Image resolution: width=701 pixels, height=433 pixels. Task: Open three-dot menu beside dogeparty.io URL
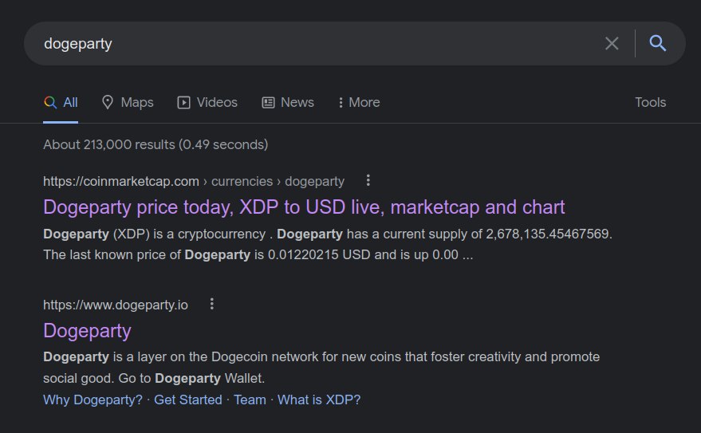click(212, 304)
